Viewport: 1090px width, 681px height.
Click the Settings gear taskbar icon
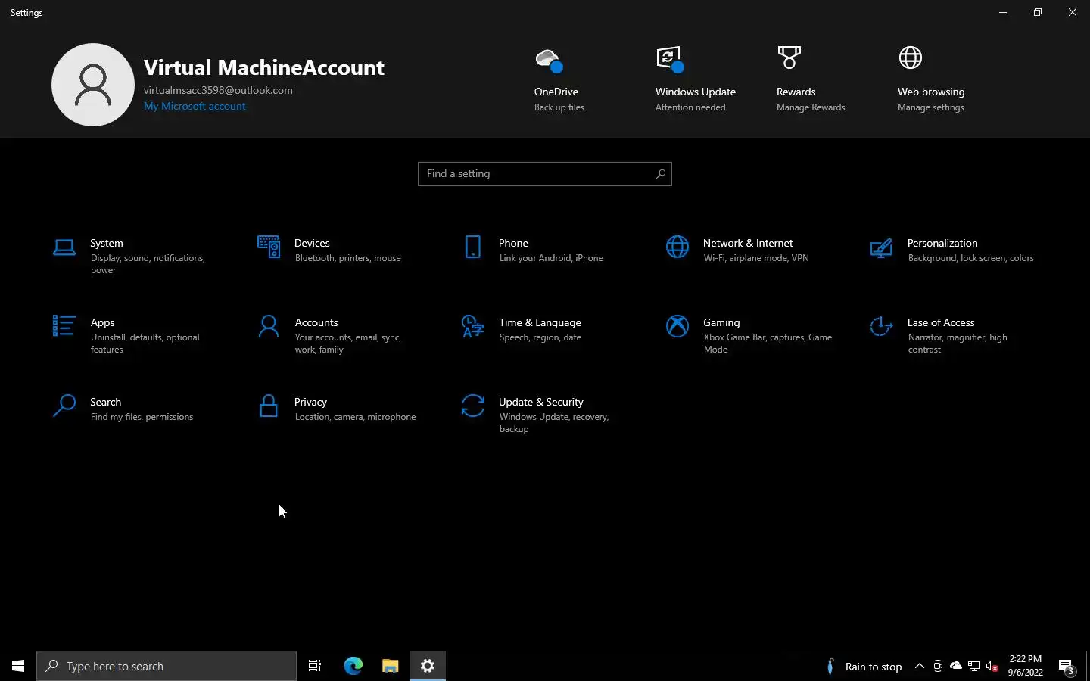pos(428,666)
